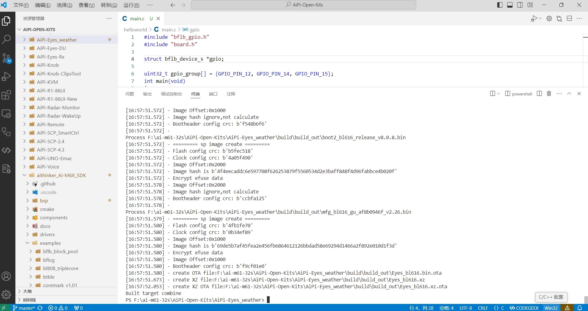Image resolution: width=588 pixels, height=311 pixels.
Task: Expand the AiPi-Eyes_weather folder
Action: [25, 40]
